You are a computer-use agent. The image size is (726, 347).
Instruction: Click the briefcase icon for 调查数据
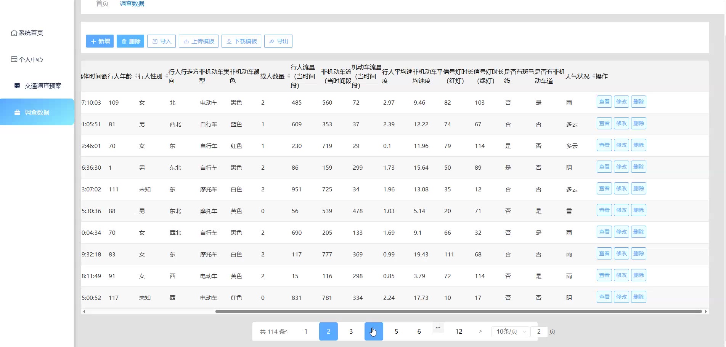coord(17,112)
